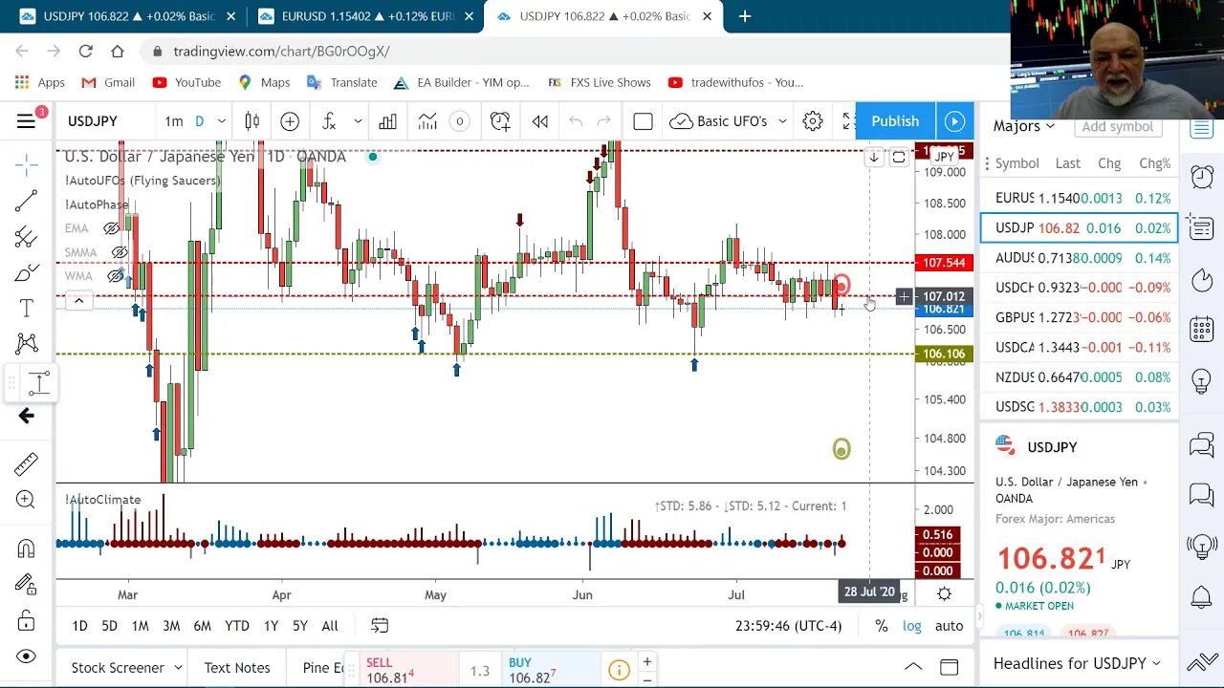Select the 1m interval button
The width and height of the screenshot is (1224, 688).
(173, 121)
